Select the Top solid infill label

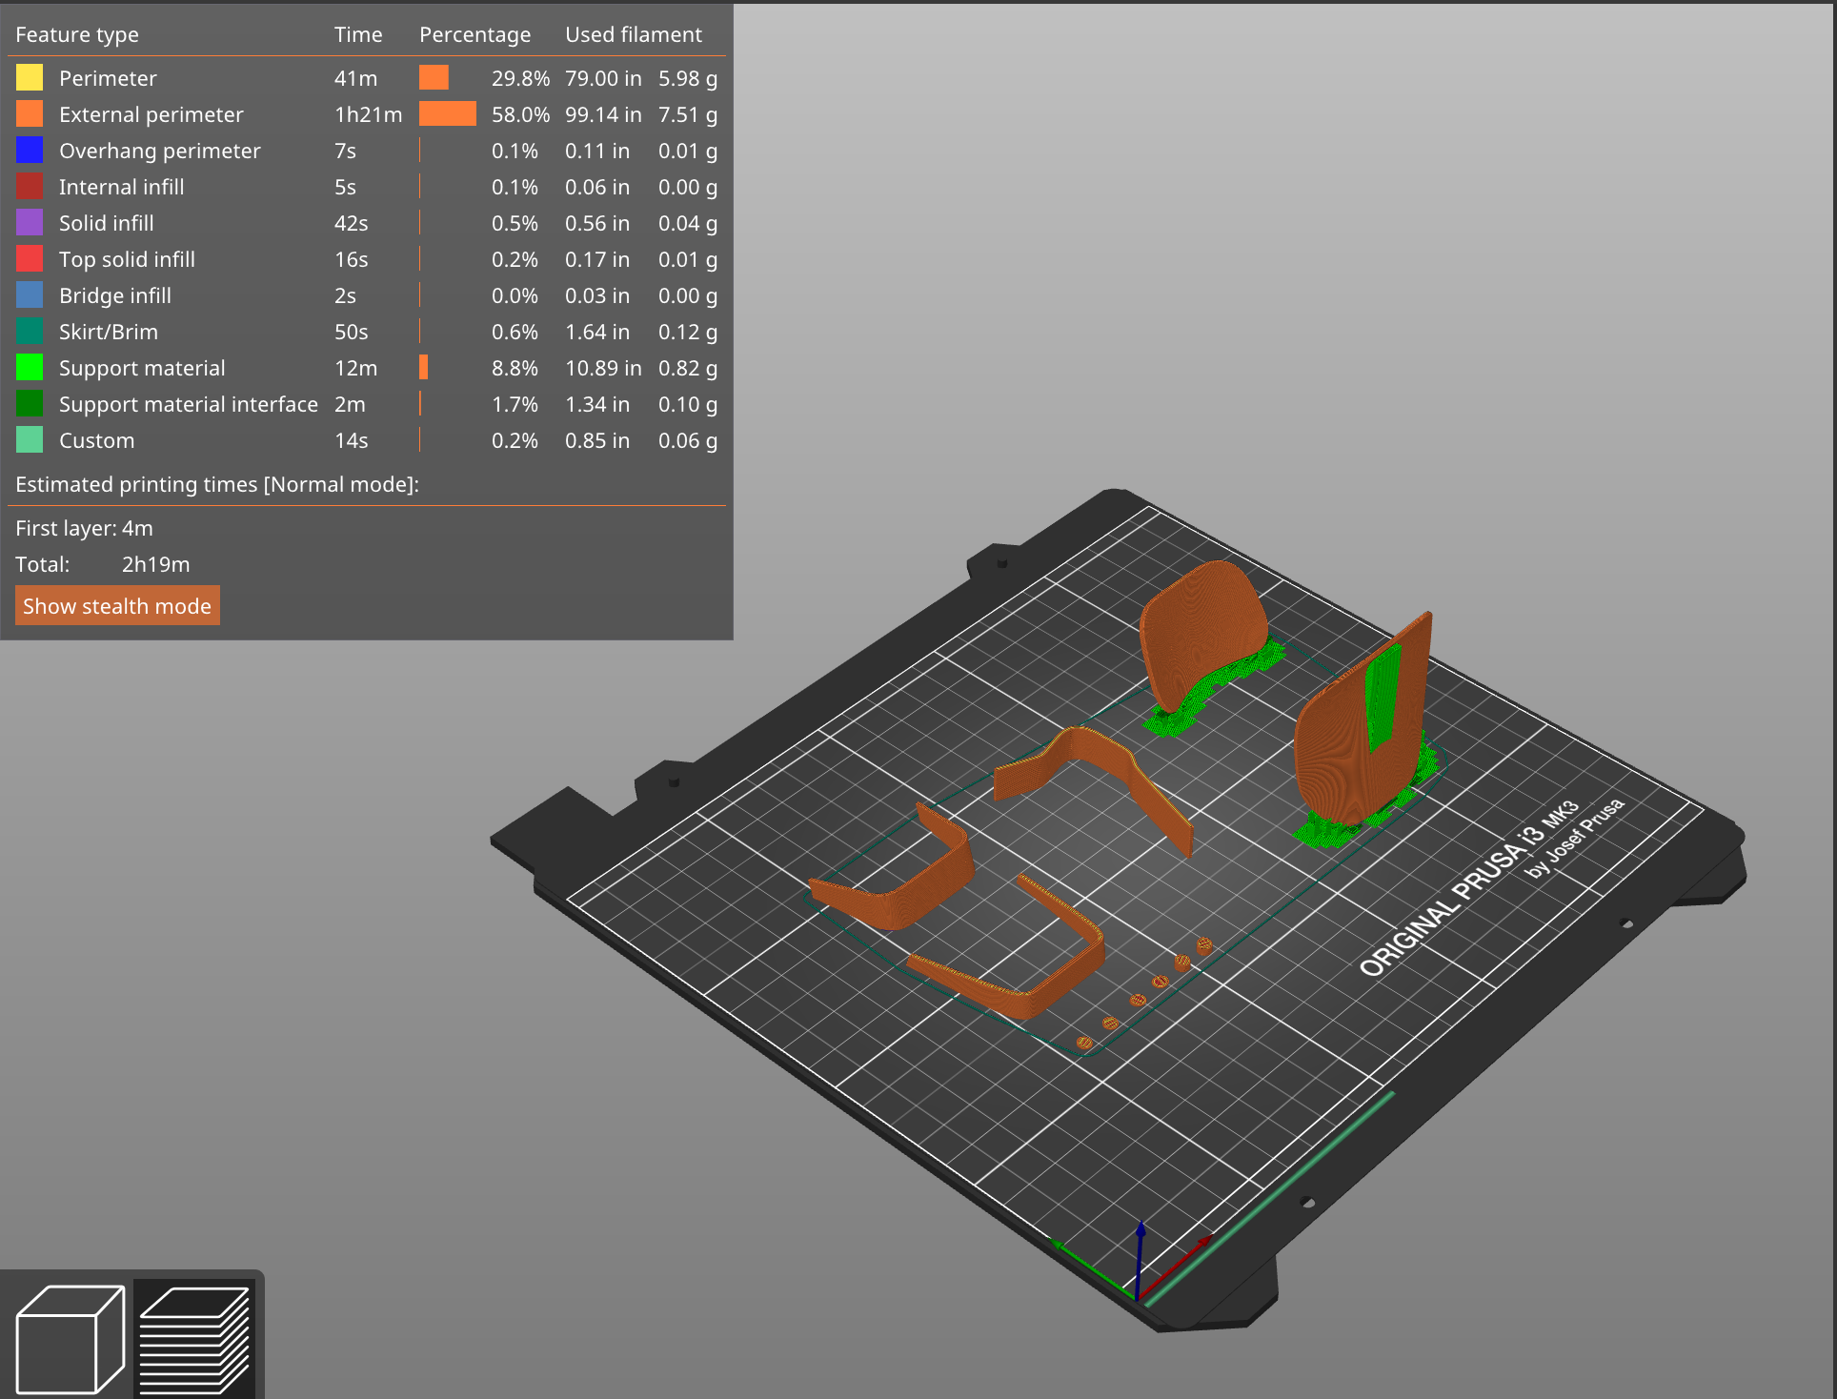click(127, 259)
